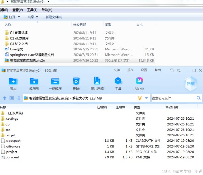Select springboot+vue环境配置文档 Word file
This screenshot has height=175, width=203.
(x=29, y=55)
